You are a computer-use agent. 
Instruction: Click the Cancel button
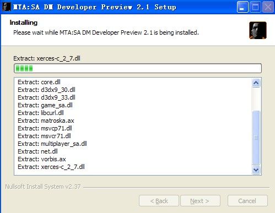pos(247,201)
